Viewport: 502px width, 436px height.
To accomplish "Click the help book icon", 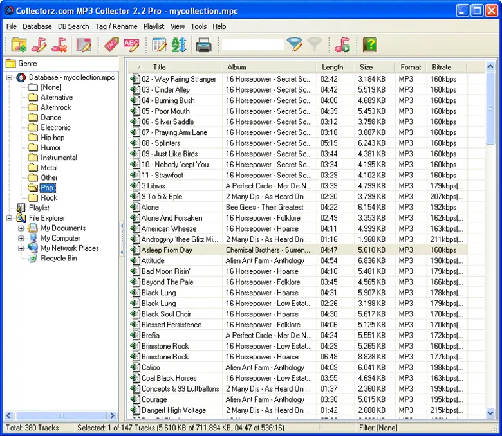I will coord(369,44).
